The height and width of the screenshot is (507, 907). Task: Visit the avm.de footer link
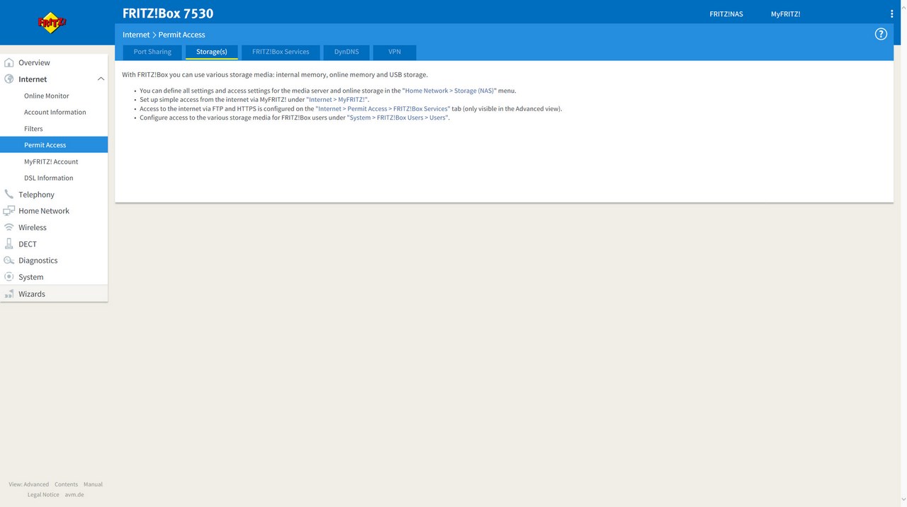click(74, 495)
